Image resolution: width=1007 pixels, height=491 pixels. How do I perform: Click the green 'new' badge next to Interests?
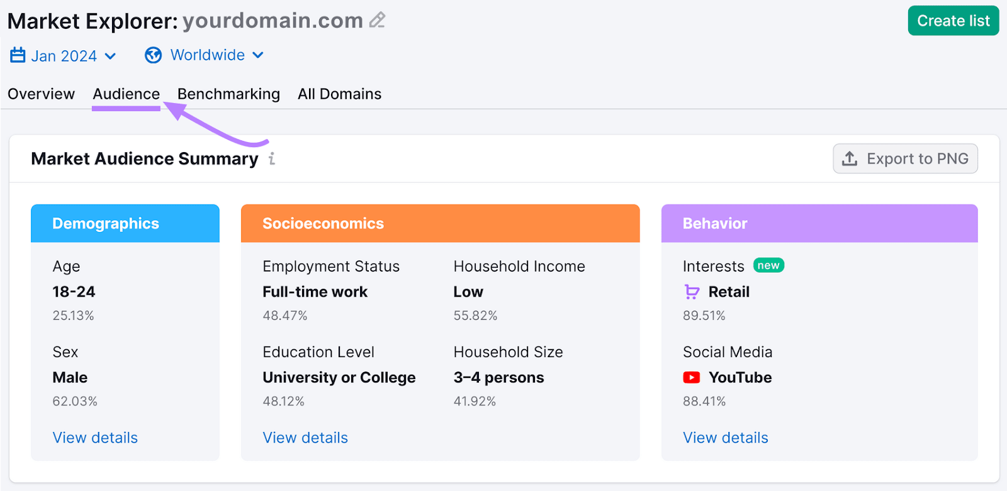[768, 265]
